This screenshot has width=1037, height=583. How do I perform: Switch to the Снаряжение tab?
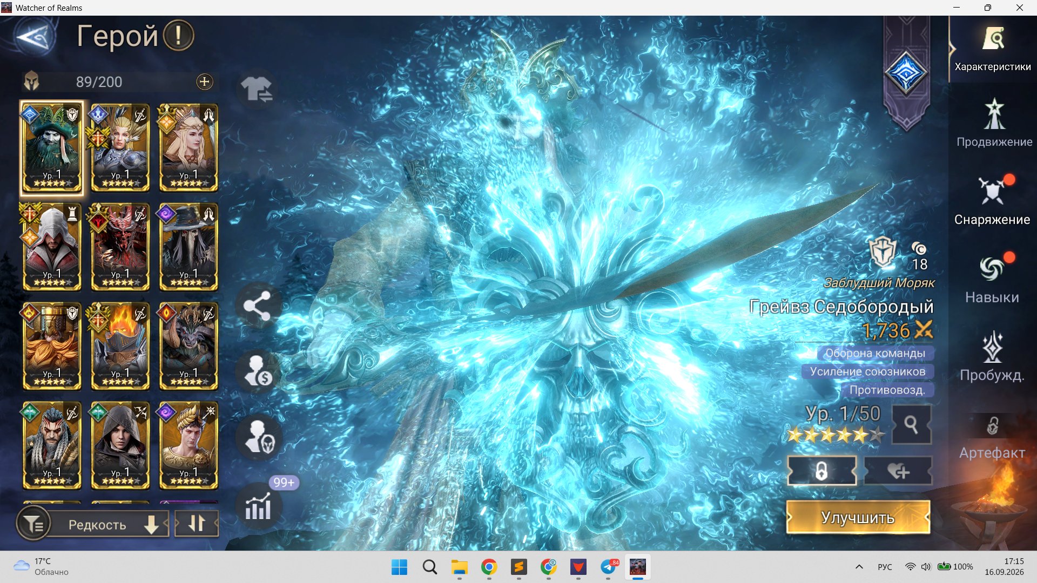coord(992,201)
